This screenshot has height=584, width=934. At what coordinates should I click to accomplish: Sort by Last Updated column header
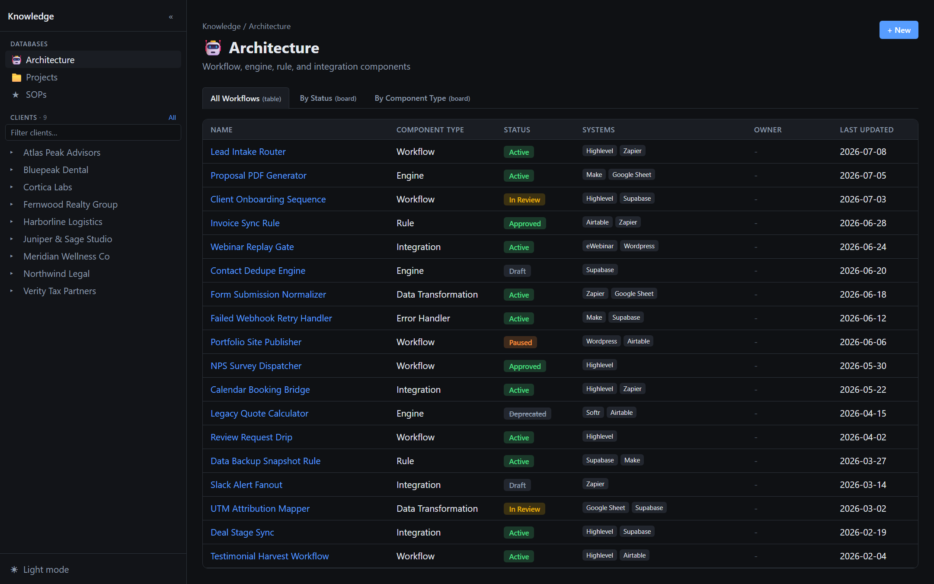[x=866, y=130]
